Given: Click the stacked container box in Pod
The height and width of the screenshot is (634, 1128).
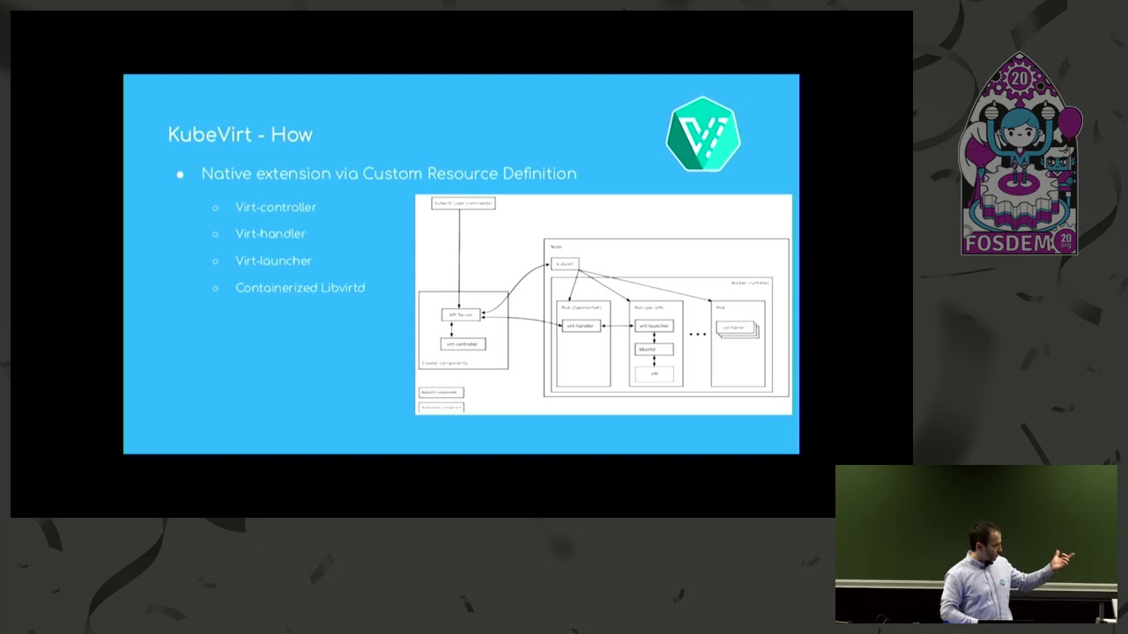Looking at the screenshot, I should point(738,329).
